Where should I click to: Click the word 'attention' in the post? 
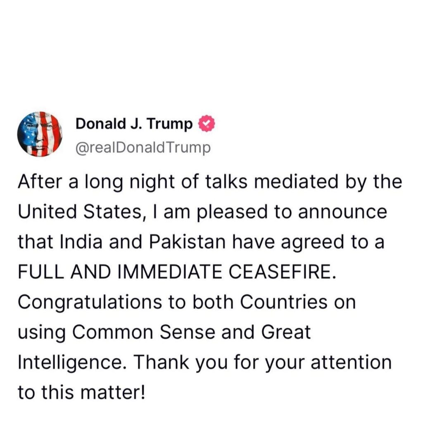click(351, 362)
